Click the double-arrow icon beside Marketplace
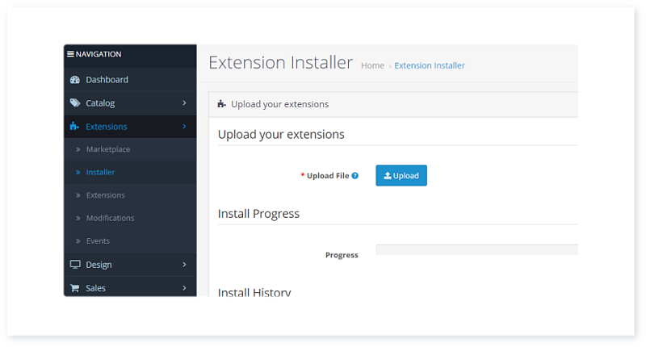 (x=78, y=149)
